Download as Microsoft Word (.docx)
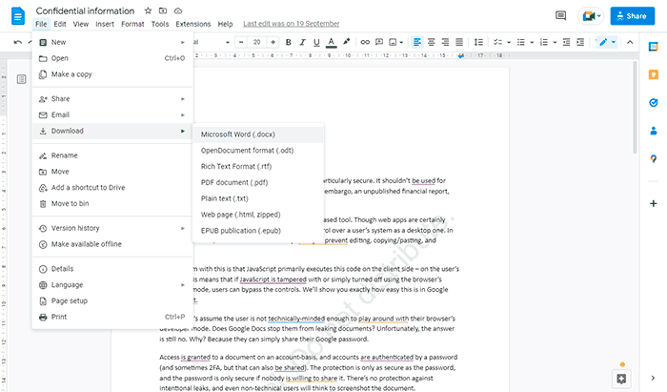Viewport: 667px width, 392px height. point(258,134)
